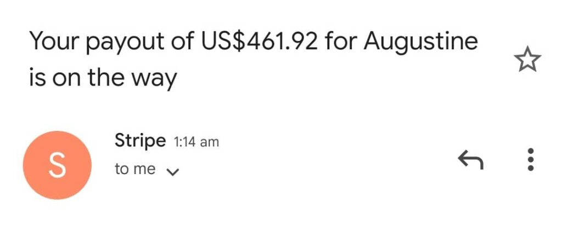Screen dimensions: 562x225
Task: Click the word 'me' in recipient line
Action: coord(145,170)
